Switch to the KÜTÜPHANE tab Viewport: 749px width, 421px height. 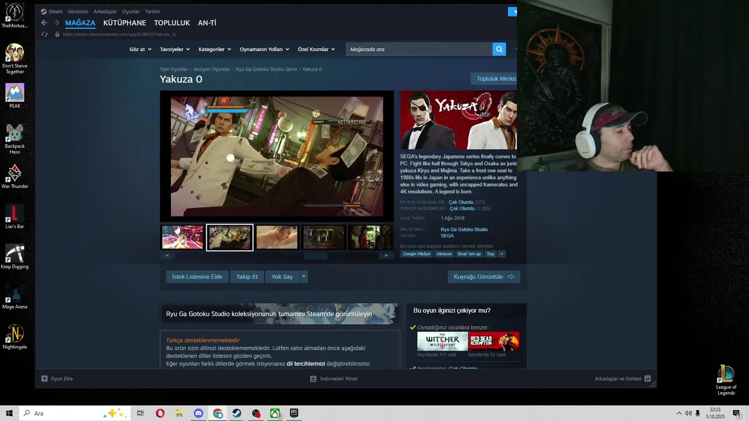(125, 23)
